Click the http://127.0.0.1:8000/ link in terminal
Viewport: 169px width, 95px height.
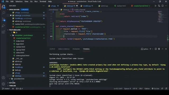click(x=90, y=82)
